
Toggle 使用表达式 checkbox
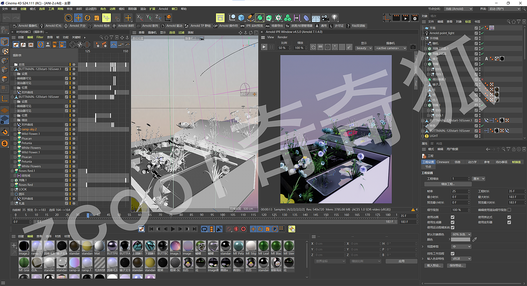pos(509,217)
